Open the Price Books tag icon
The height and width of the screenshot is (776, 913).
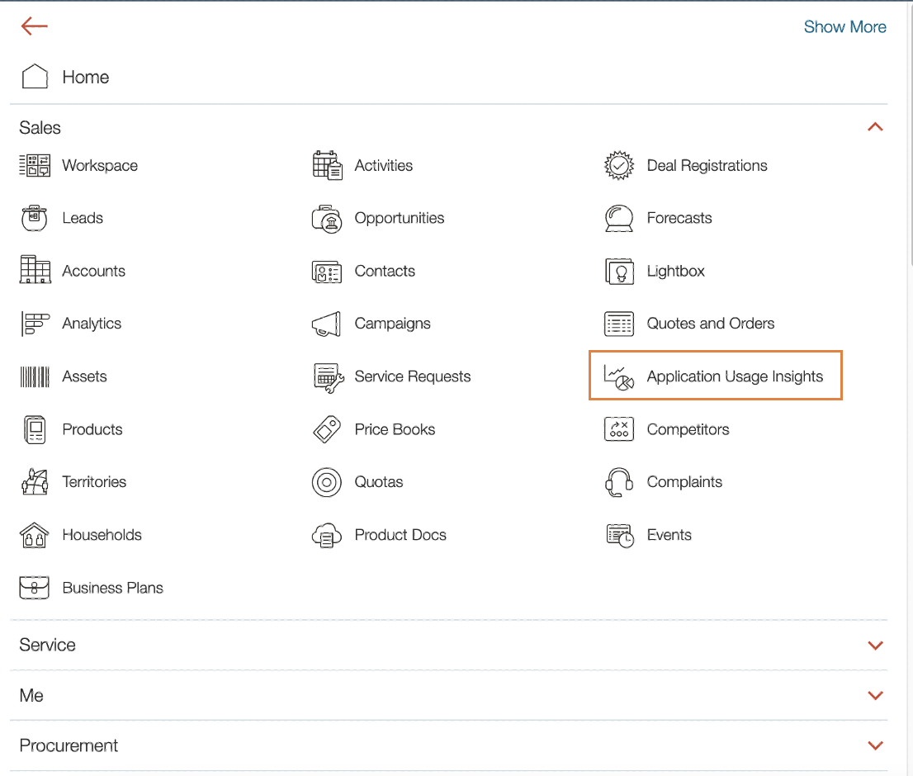tap(327, 429)
